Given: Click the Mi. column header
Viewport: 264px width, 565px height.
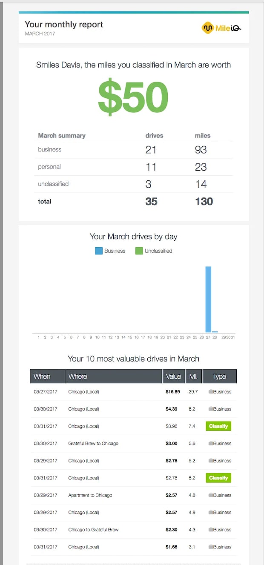Looking at the screenshot, I should [x=193, y=377].
